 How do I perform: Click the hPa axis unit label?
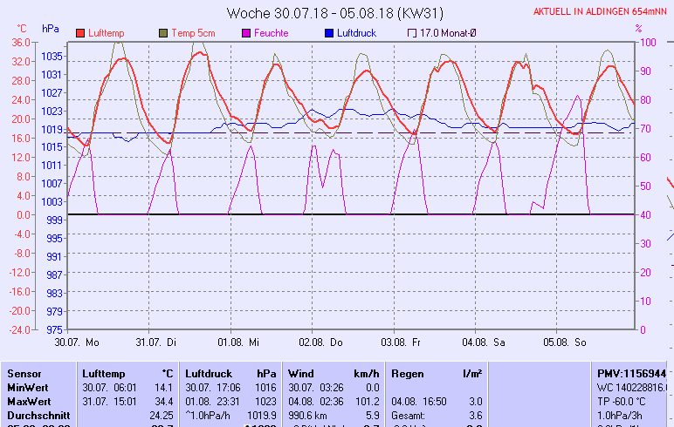[51, 29]
